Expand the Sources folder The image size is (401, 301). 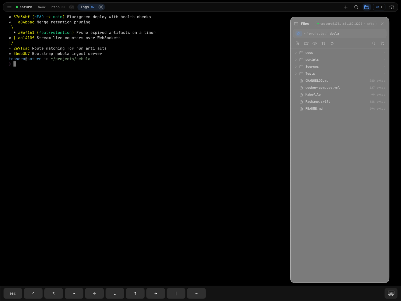[x=296, y=67]
